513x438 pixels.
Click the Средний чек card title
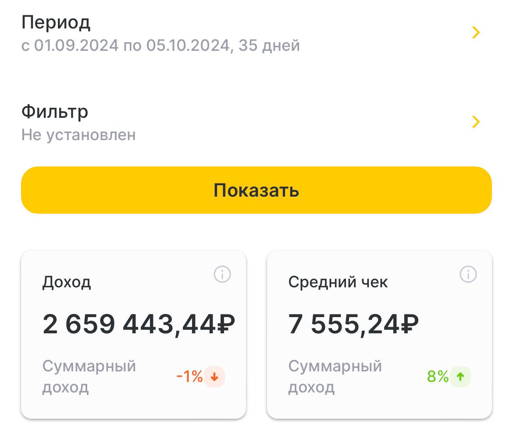click(x=338, y=282)
